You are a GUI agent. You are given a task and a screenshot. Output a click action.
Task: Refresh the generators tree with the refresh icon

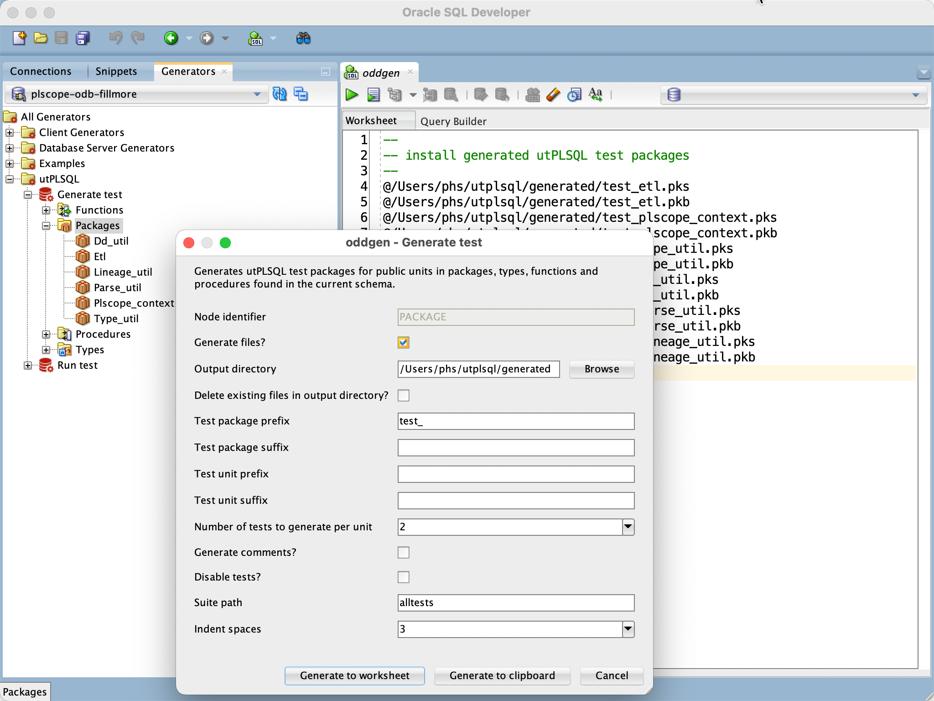[x=280, y=94]
